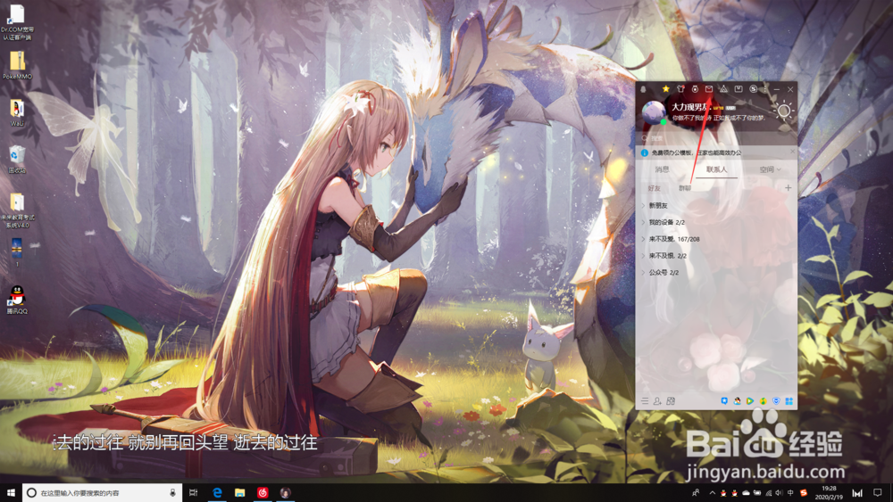Screen dimensions: 893x502
Task: Click the Sogou input S tray icon
Action: click(804, 493)
